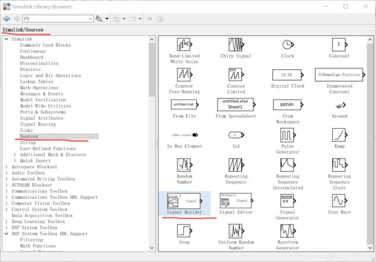Open the help question mark icon
Image resolution: width=376 pixels, height=262 pixels.
(160, 19)
